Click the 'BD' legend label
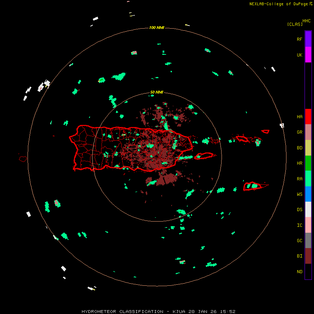The image size is (314, 314). (299, 148)
